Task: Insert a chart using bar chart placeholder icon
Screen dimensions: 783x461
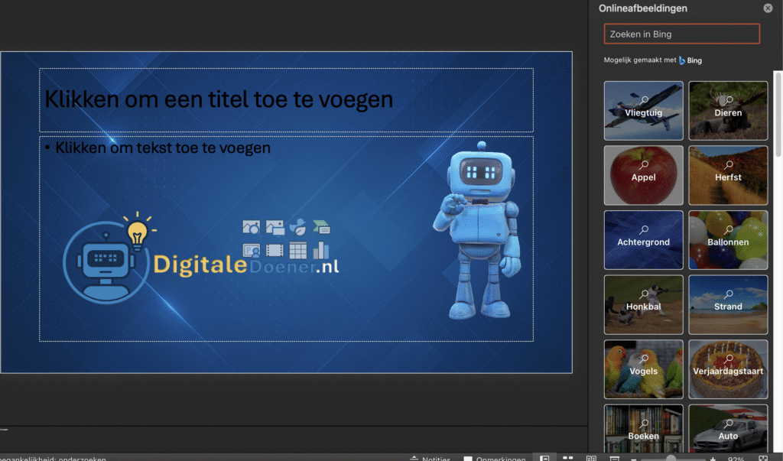Action: 321,250
